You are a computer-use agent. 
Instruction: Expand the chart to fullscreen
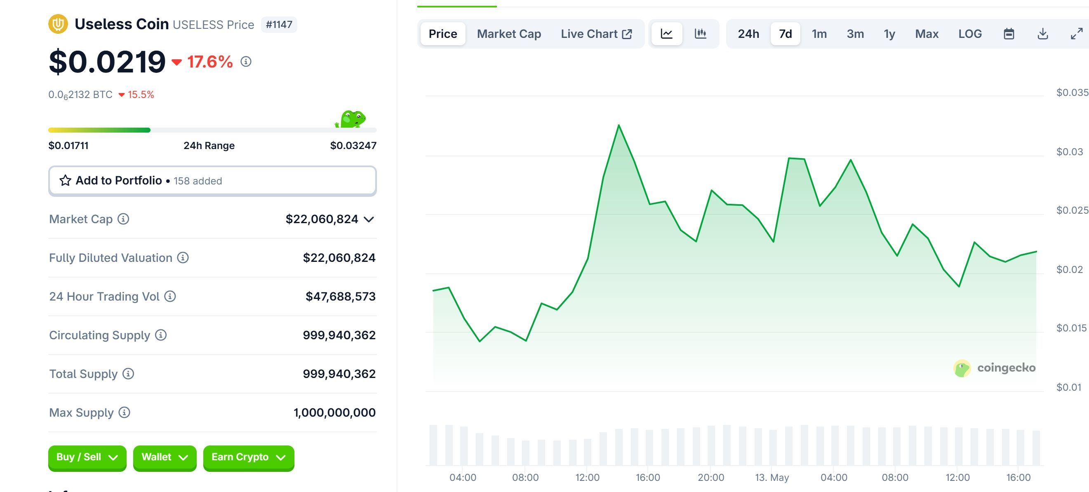(1075, 34)
